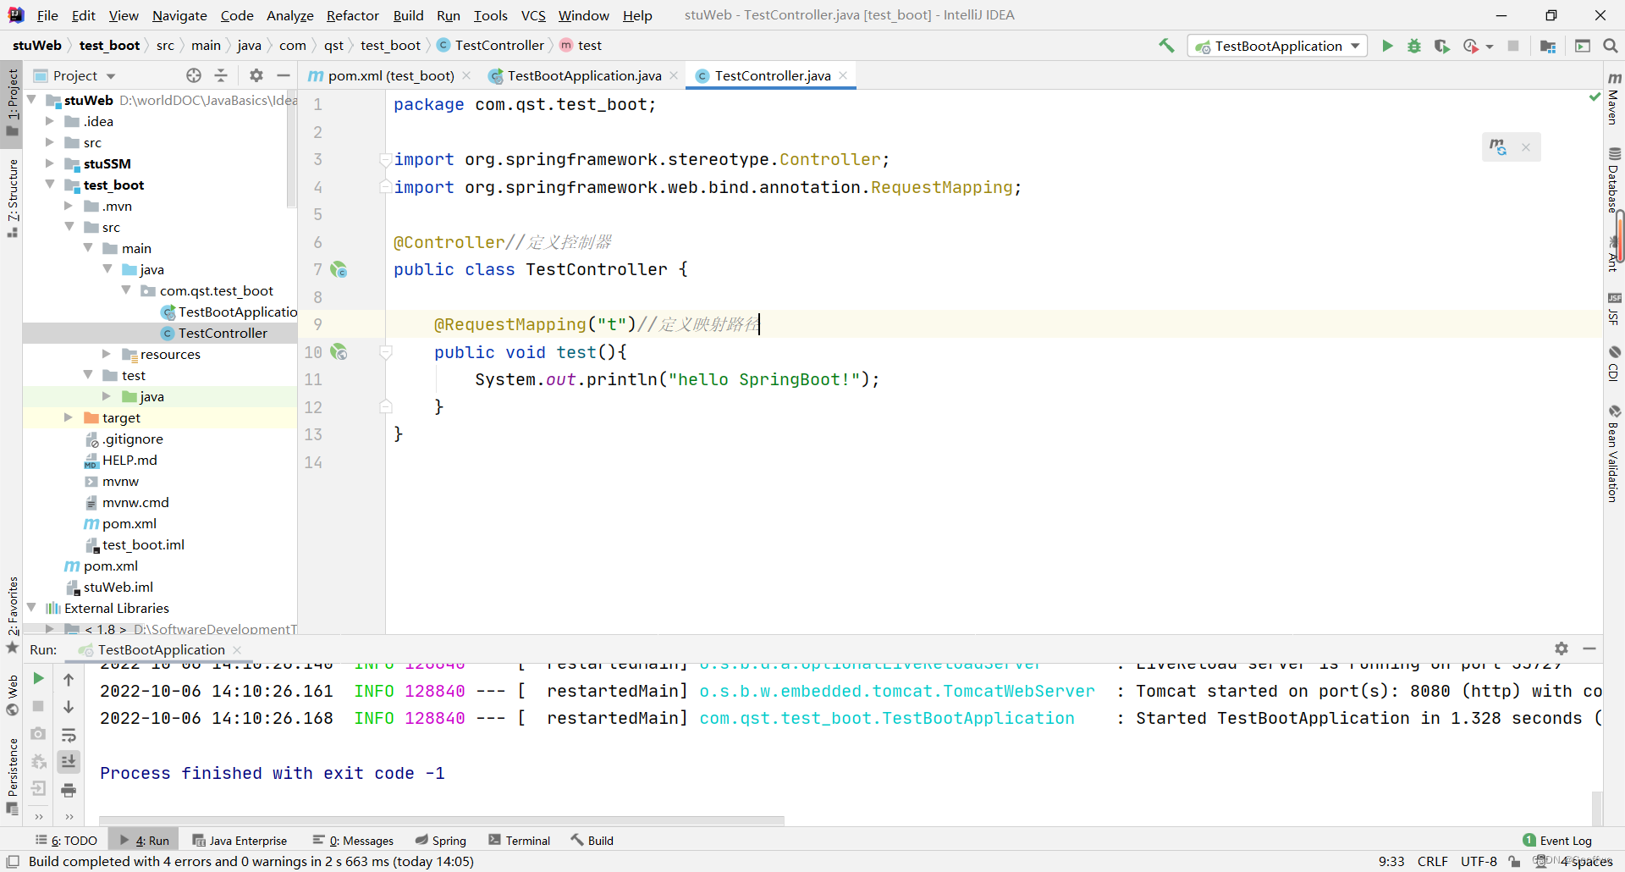Collapse the code fold on line 10

(x=386, y=352)
